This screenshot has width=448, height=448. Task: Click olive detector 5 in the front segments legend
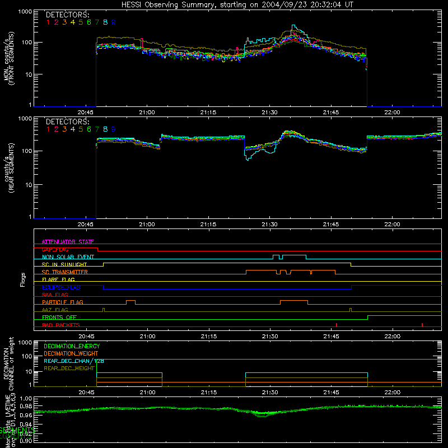pyautogui.click(x=81, y=22)
